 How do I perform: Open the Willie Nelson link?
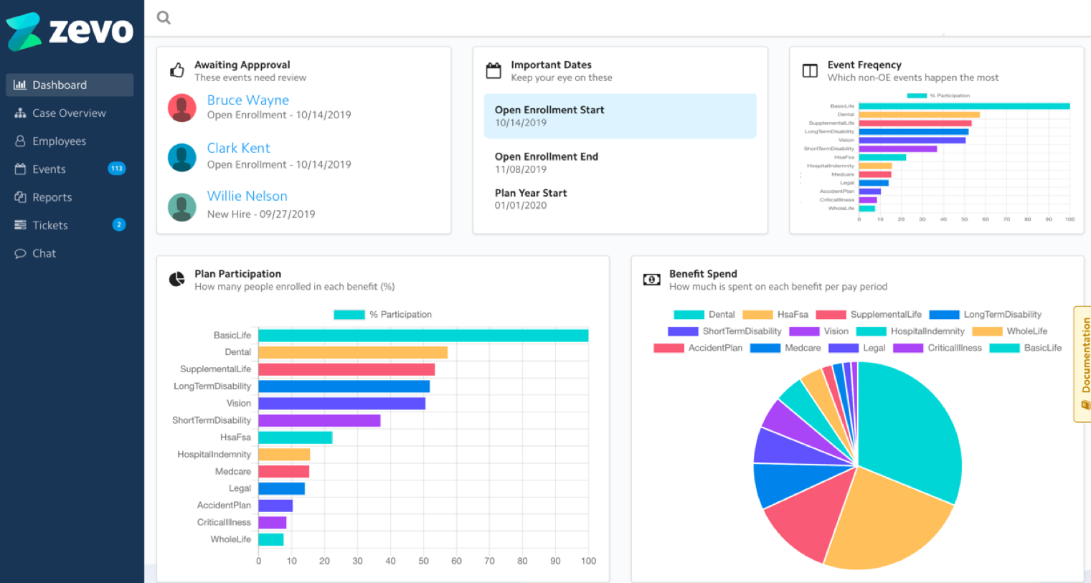coord(247,196)
